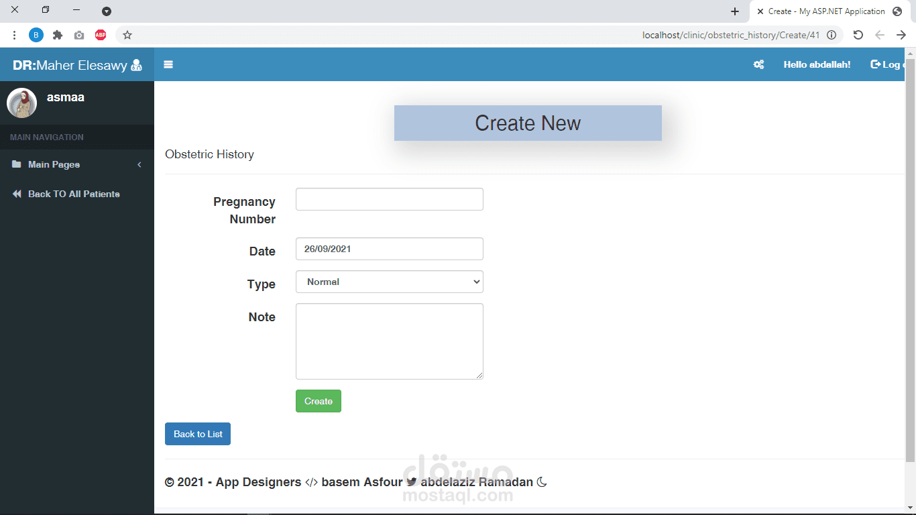The height and width of the screenshot is (515, 916).
Task: Click the rewind icon beside Back TO All Patients
Action: tap(17, 194)
